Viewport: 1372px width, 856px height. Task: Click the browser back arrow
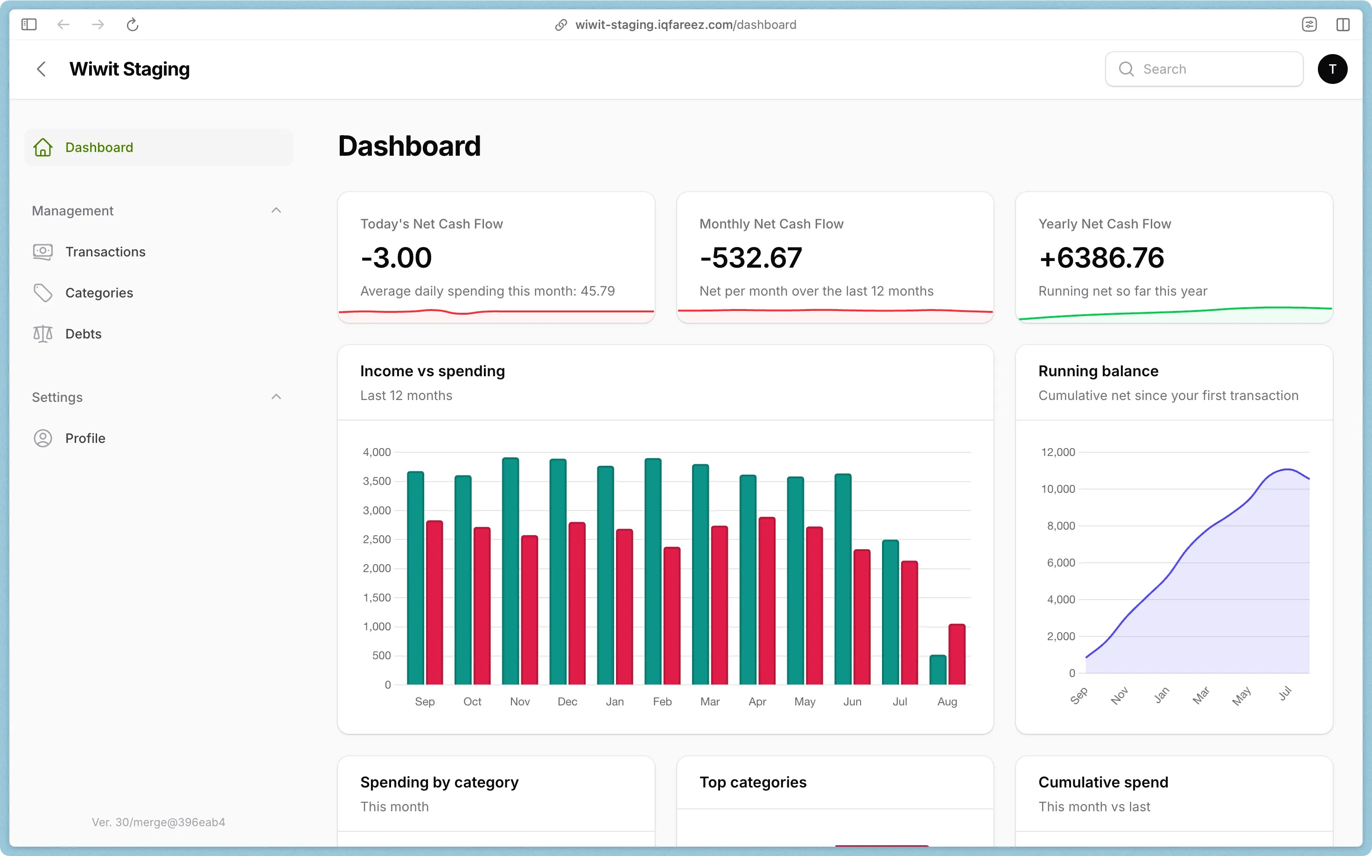[63, 24]
